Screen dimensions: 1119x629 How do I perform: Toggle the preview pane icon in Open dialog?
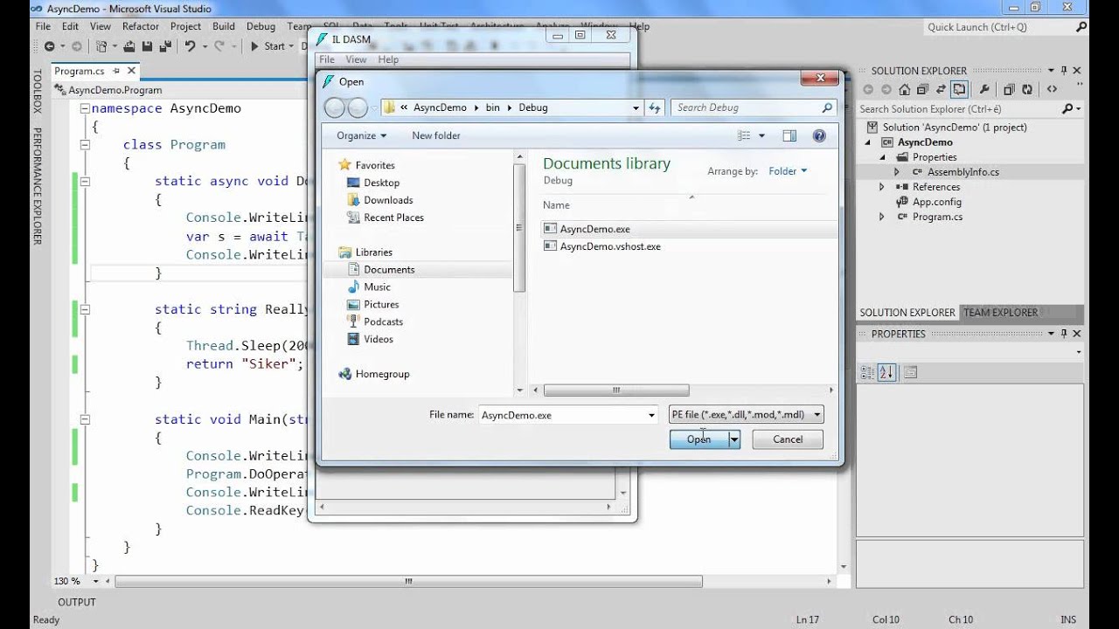(x=789, y=135)
